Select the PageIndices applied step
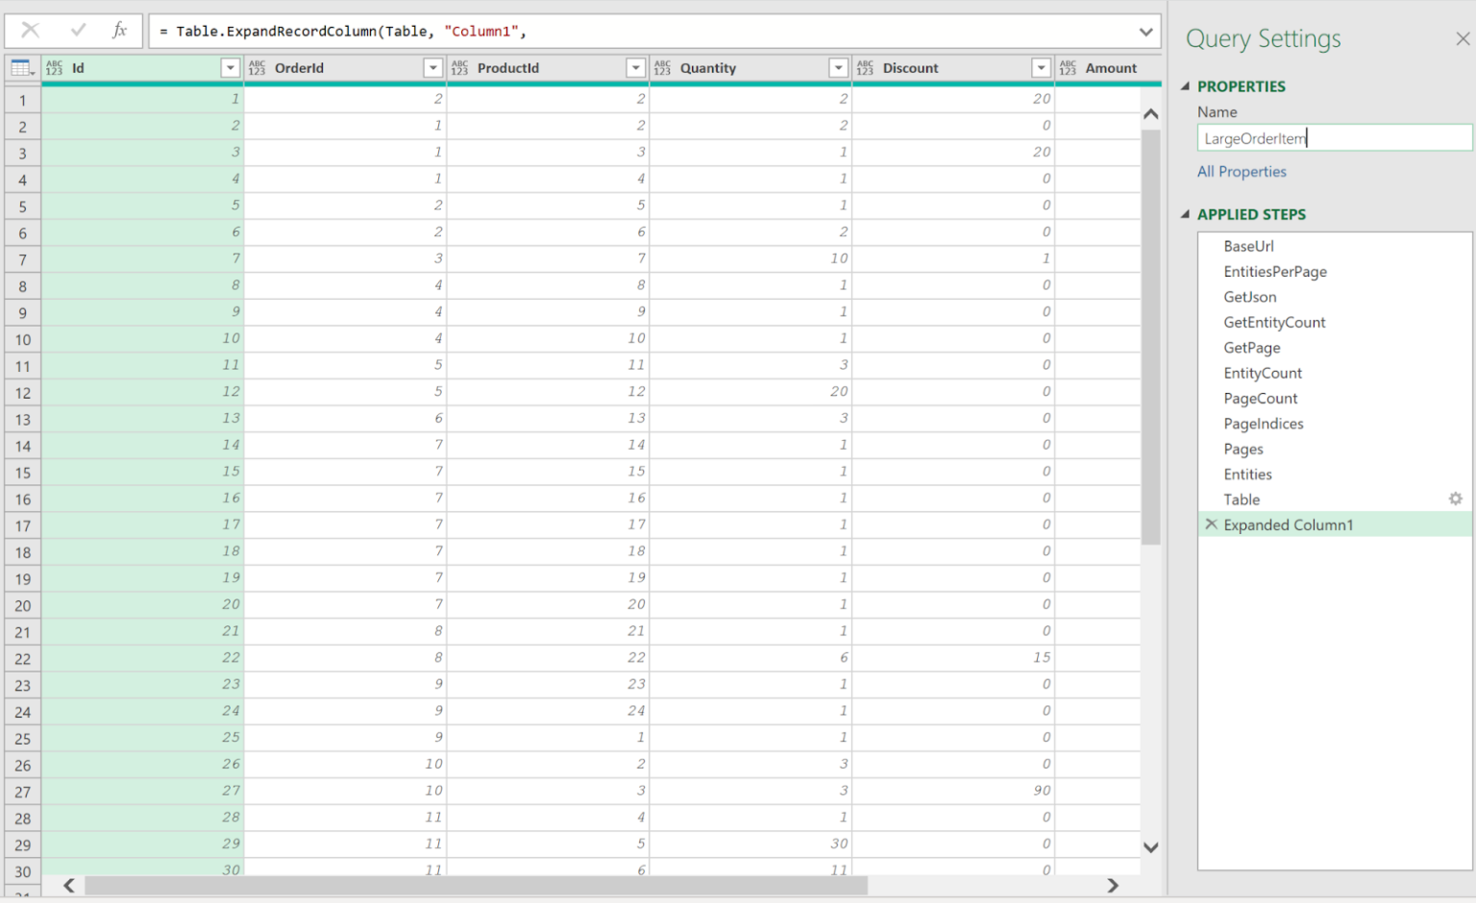 click(1264, 424)
